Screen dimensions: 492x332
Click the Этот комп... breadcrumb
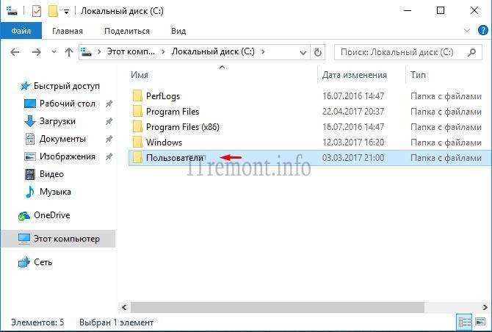(131, 51)
